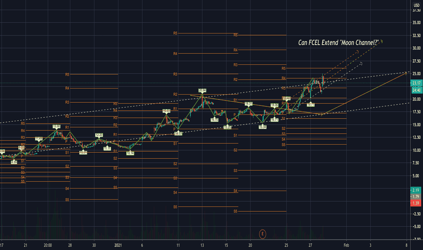Click date 25 on the time axis
This screenshot has width=423, height=250.
(x=286, y=245)
